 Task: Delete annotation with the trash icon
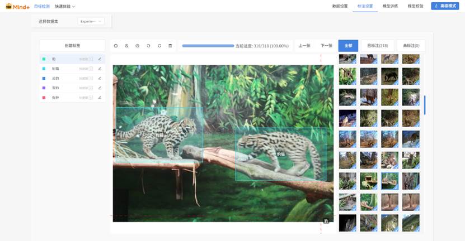(170, 46)
